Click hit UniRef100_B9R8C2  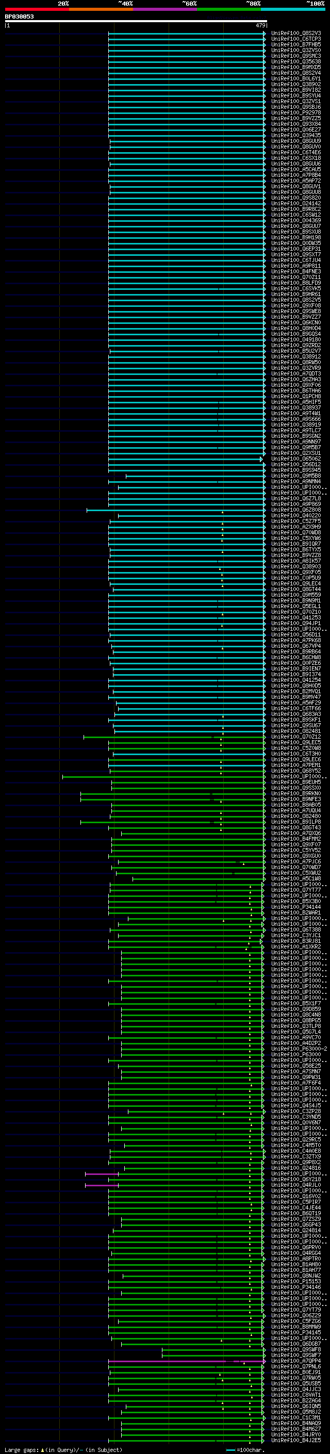pyautogui.click(x=296, y=209)
